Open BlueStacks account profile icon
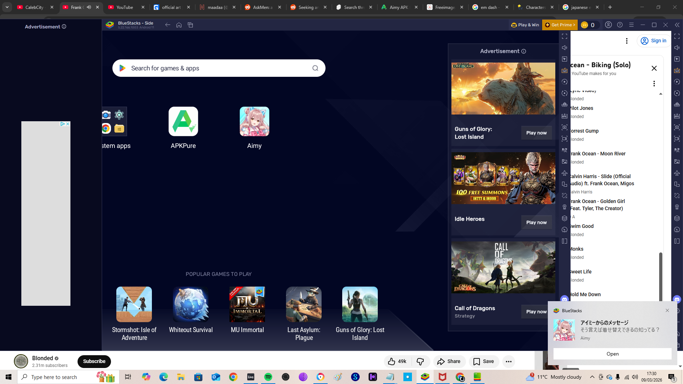The image size is (683, 384). click(609, 25)
